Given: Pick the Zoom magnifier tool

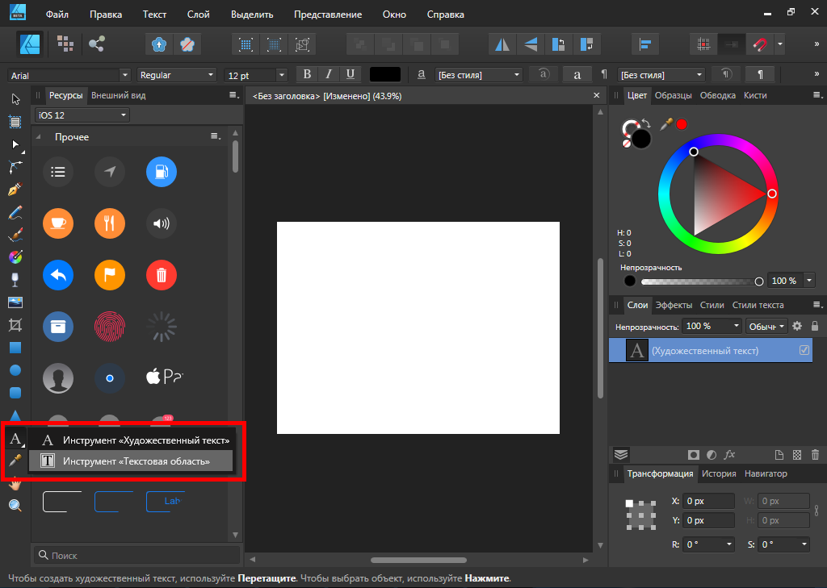Looking at the screenshot, I should point(15,506).
